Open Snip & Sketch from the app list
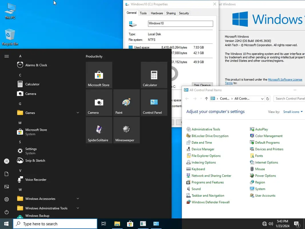 tap(35, 161)
